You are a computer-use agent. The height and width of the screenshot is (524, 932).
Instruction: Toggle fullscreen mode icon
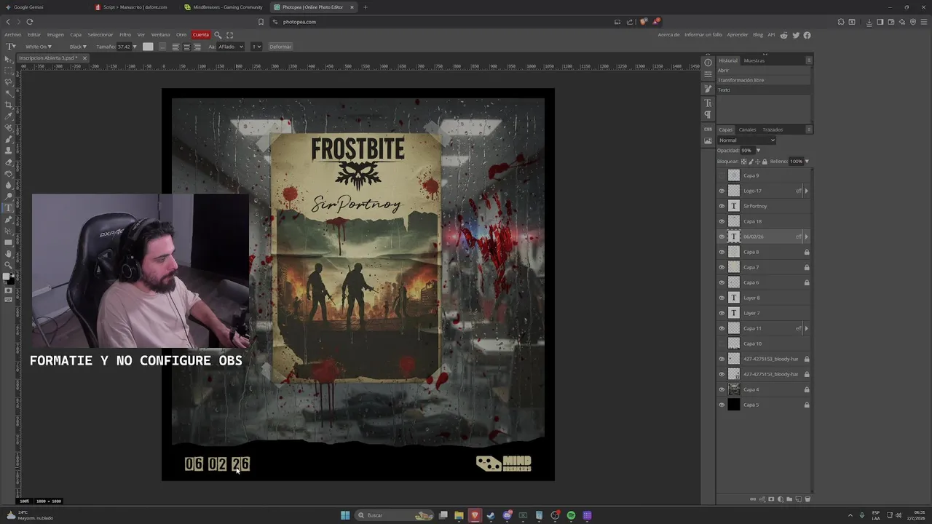click(229, 35)
